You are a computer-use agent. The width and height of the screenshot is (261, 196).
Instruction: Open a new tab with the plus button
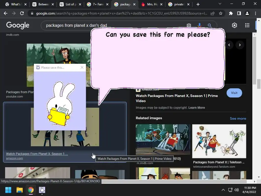(x=198, y=4)
